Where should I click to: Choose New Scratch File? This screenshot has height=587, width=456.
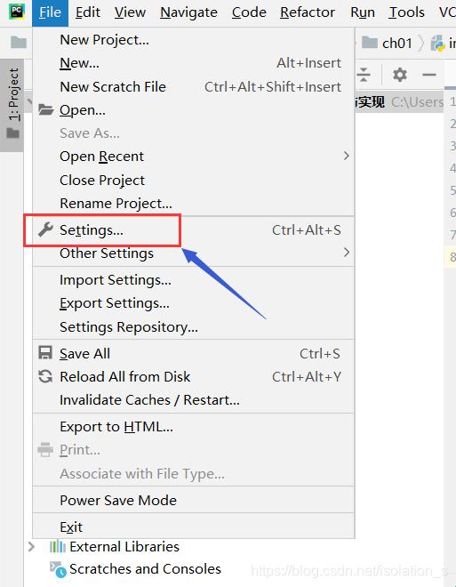click(x=113, y=87)
